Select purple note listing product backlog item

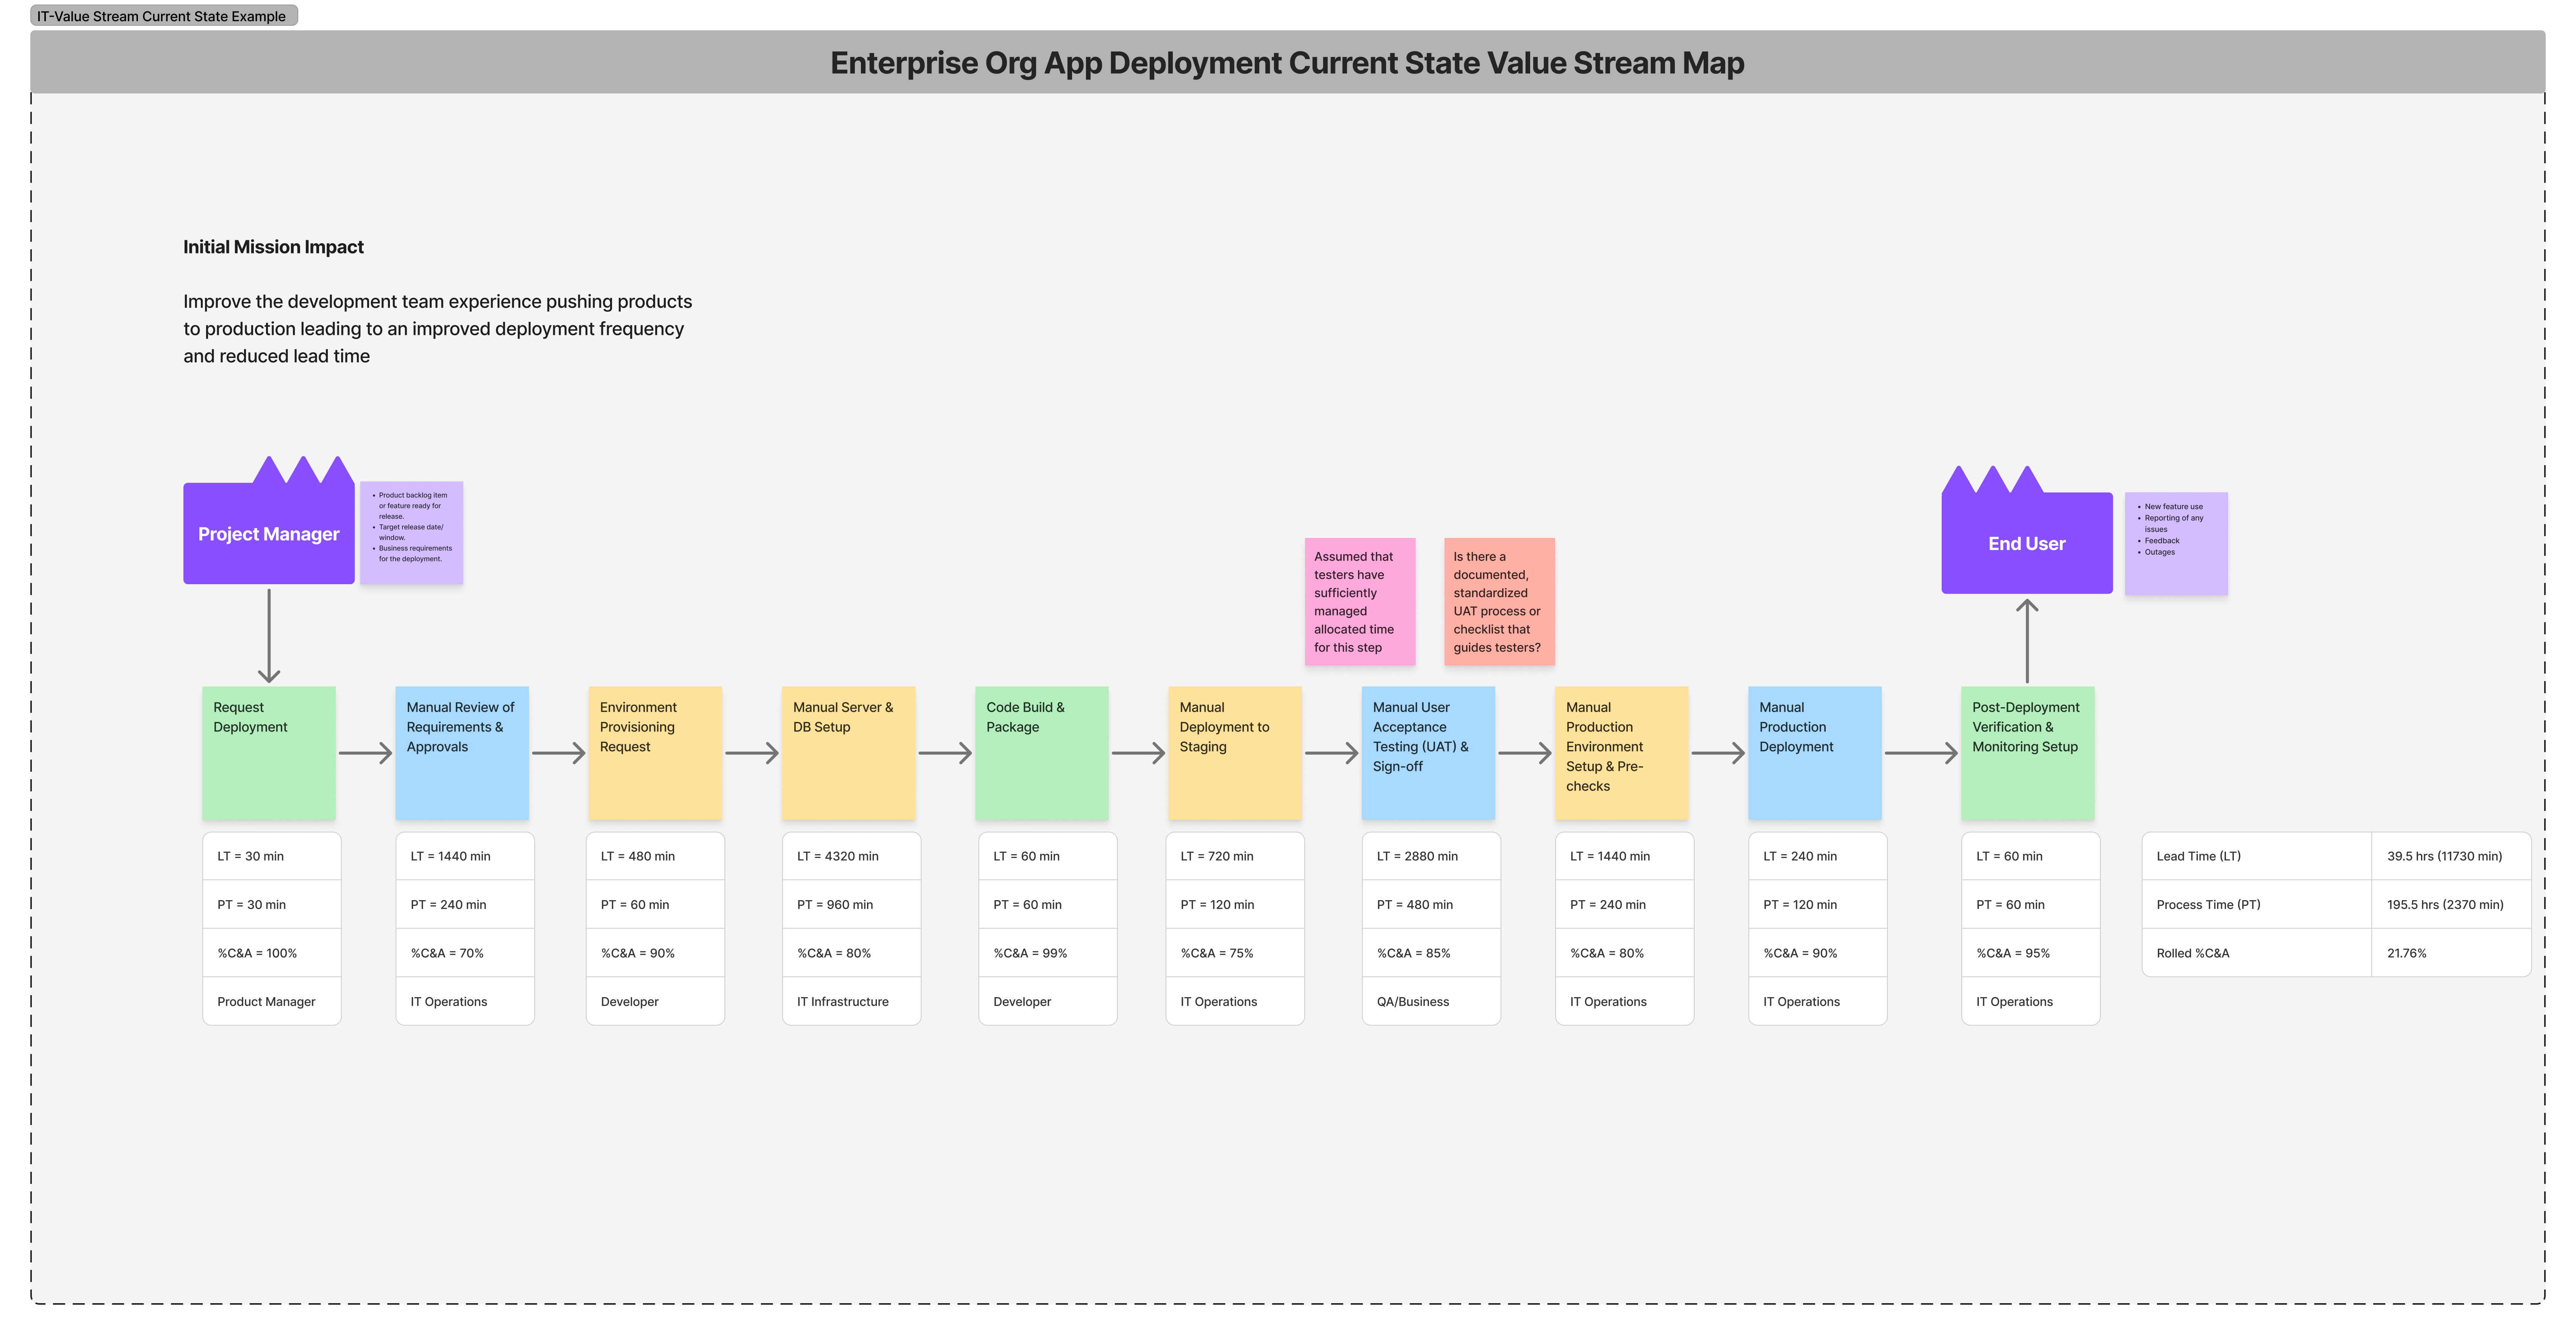pos(412,533)
